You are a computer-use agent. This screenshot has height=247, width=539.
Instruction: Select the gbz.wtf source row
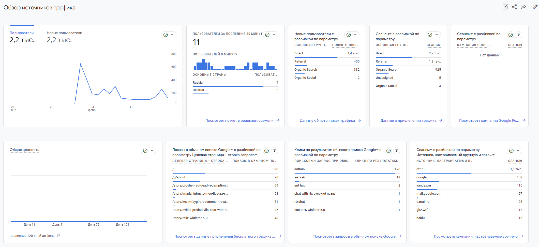[469, 210]
